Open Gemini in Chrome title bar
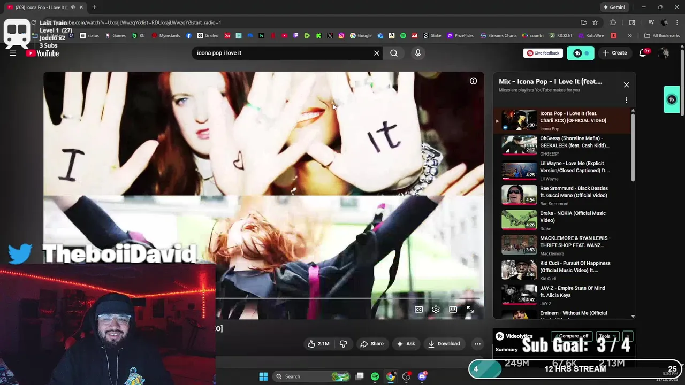 (x=614, y=7)
